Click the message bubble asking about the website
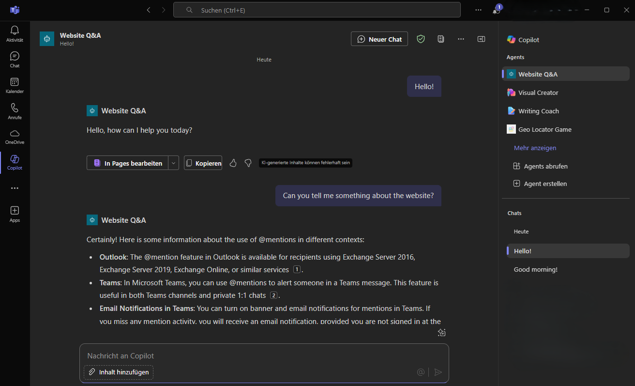 point(358,196)
